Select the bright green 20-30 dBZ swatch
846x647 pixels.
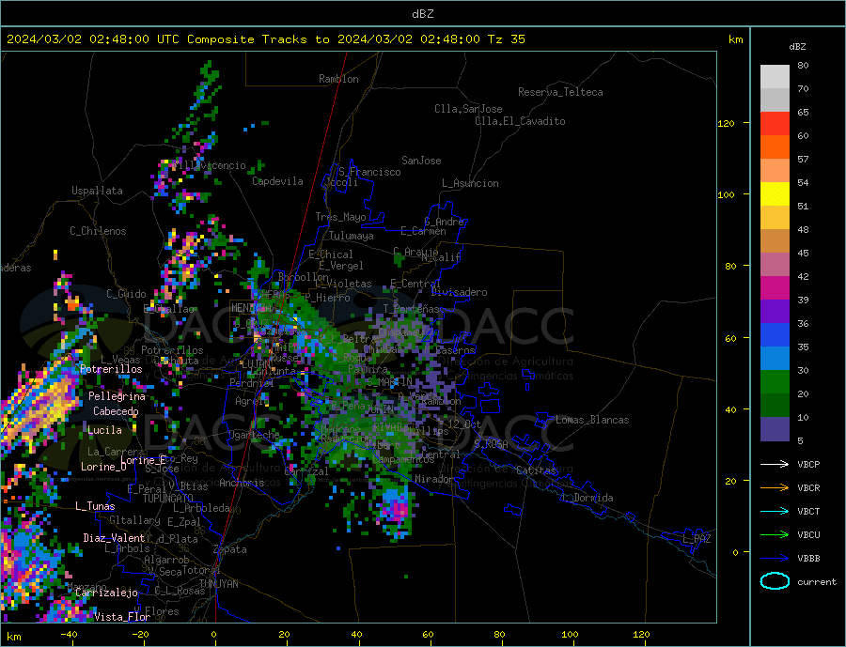[x=775, y=382]
